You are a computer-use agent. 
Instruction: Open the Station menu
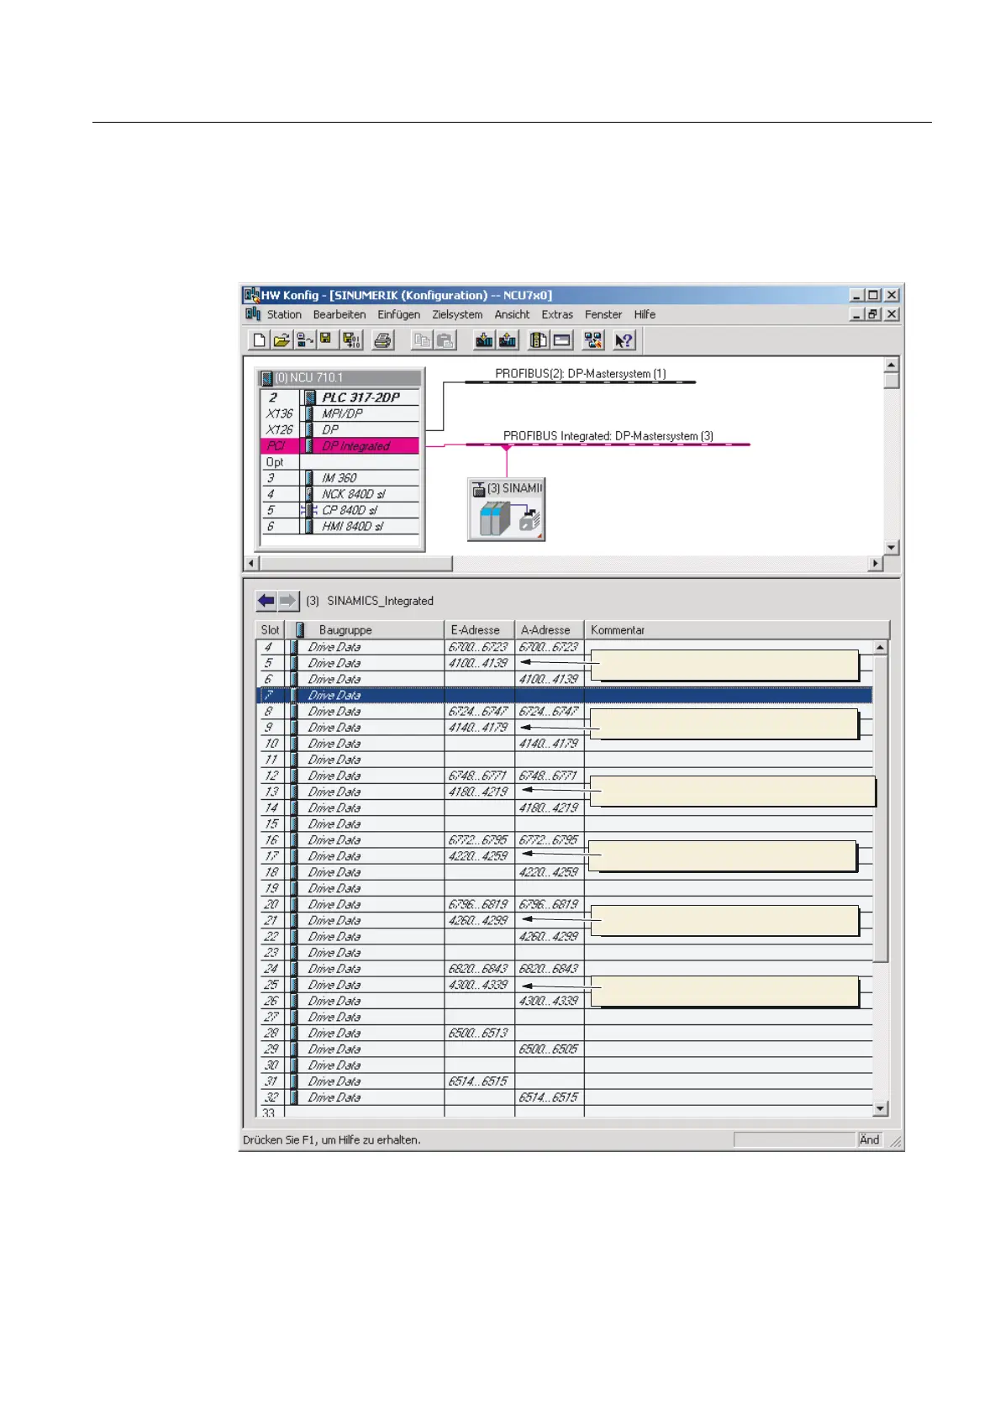[284, 314]
